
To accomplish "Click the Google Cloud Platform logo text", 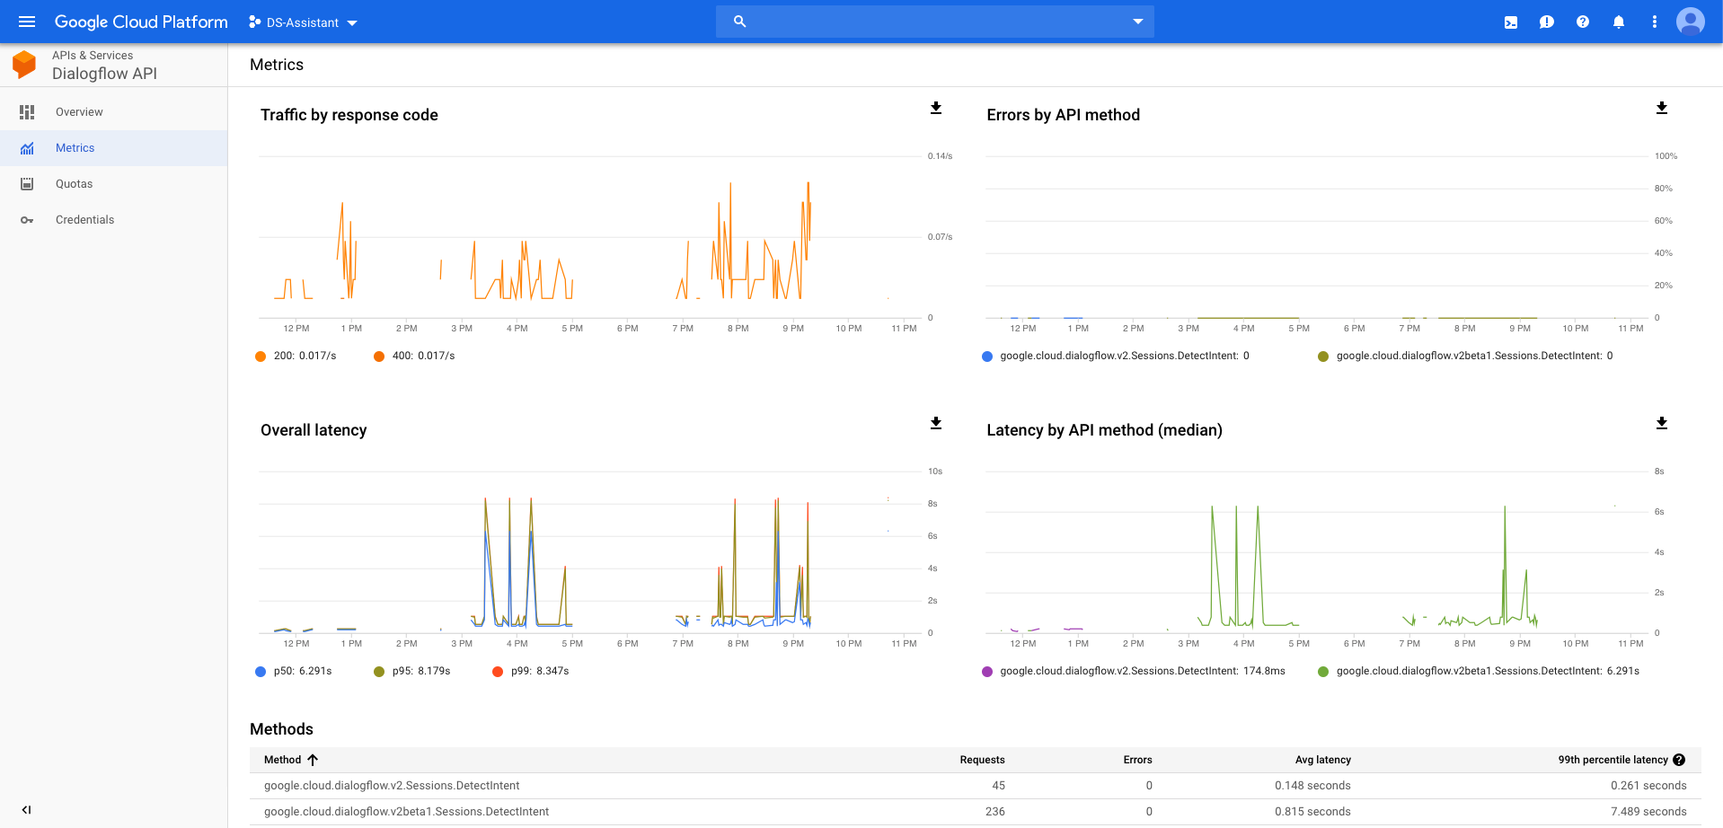I will pos(141,22).
